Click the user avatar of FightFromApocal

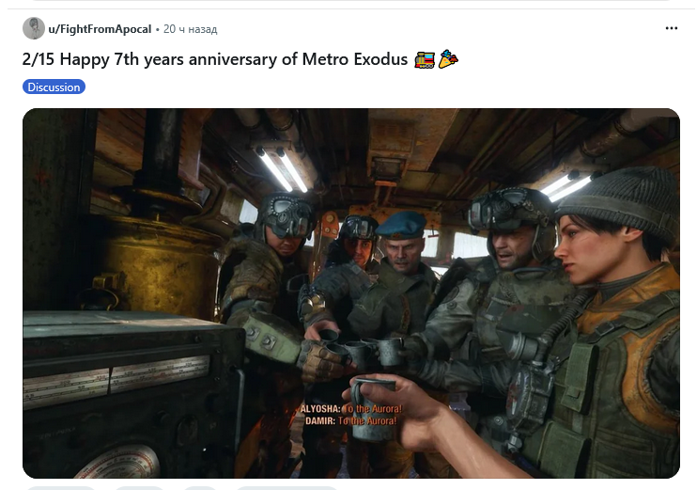[33, 28]
